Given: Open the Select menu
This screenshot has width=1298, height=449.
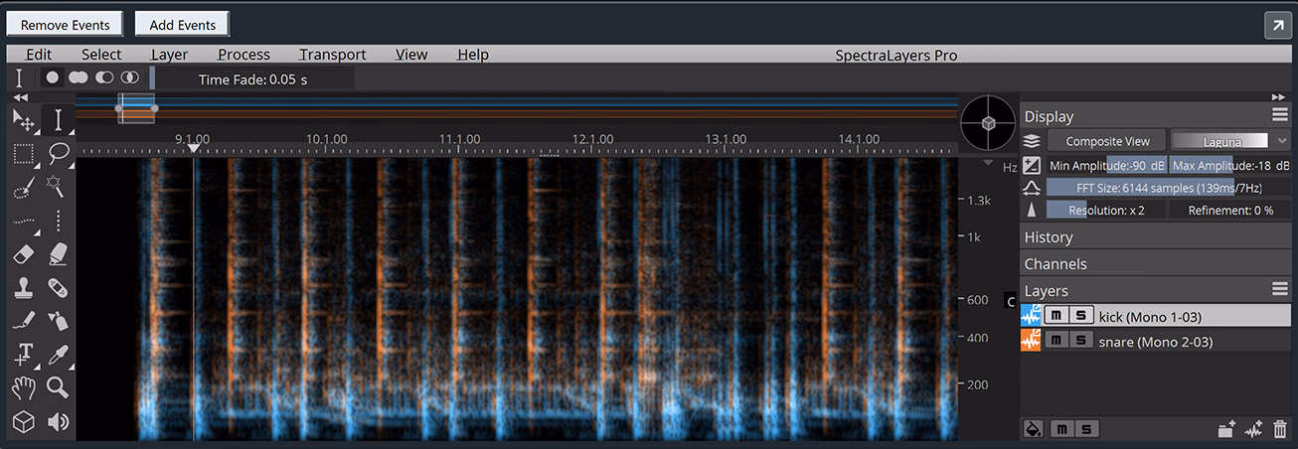Looking at the screenshot, I should click(x=101, y=55).
